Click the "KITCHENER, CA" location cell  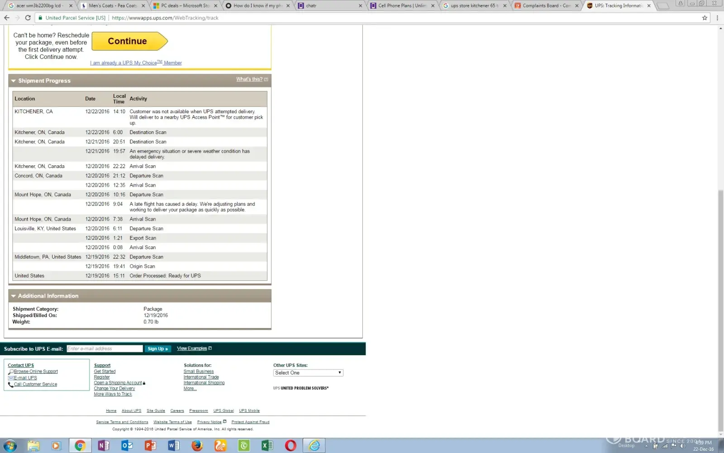click(x=33, y=111)
